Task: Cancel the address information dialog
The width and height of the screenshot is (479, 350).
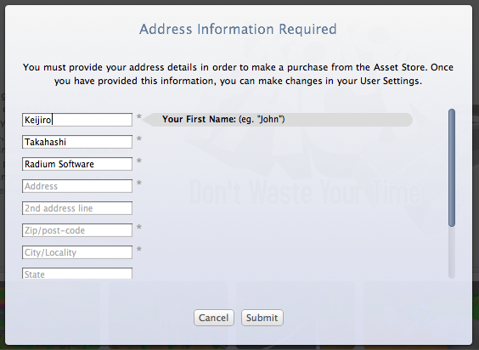Action: 214,318
